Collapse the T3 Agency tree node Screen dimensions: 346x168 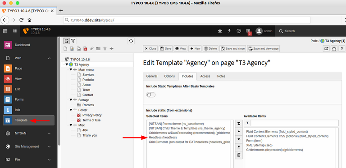click(67, 65)
